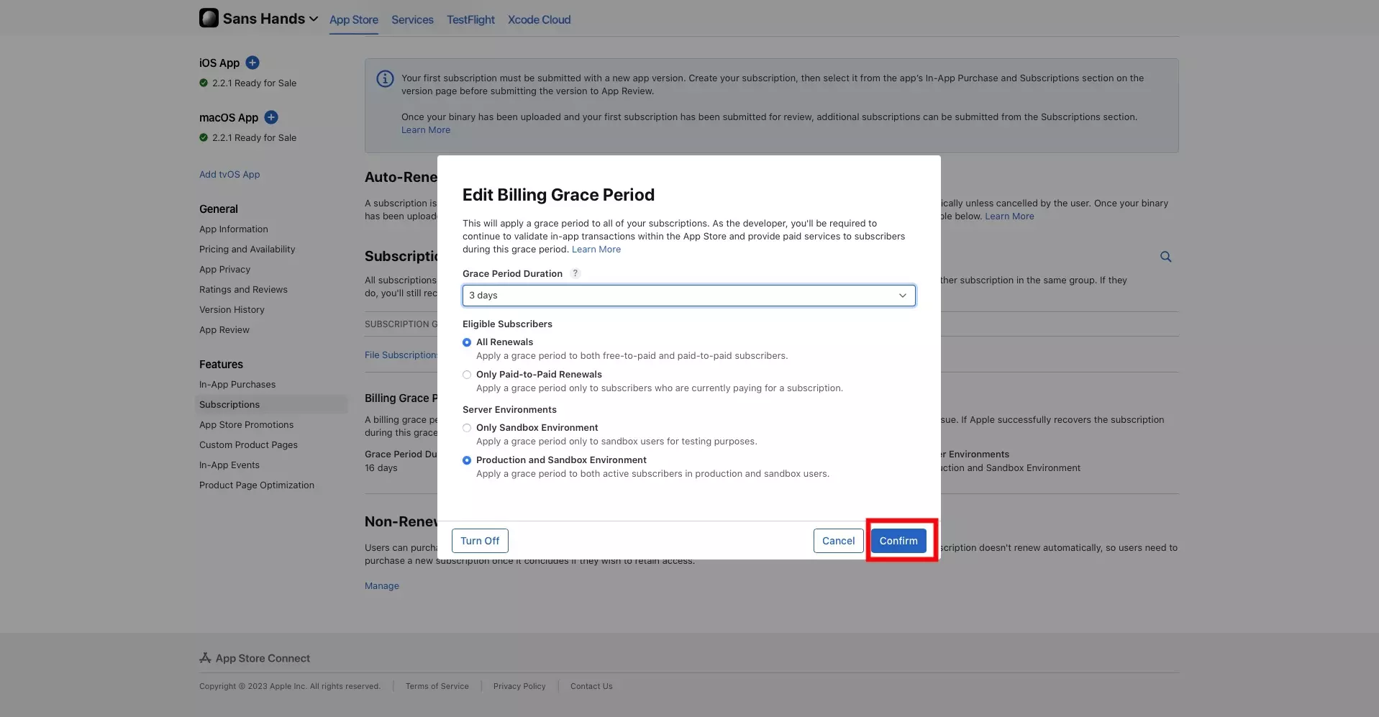Click the Sans Hands app icon
This screenshot has width=1379, height=717.
tap(209, 18)
